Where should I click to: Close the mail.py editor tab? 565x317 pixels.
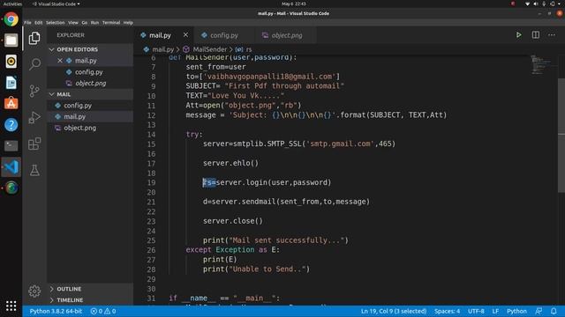[x=185, y=35]
